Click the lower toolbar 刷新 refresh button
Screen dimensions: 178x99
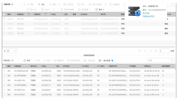click(x=27, y=60)
